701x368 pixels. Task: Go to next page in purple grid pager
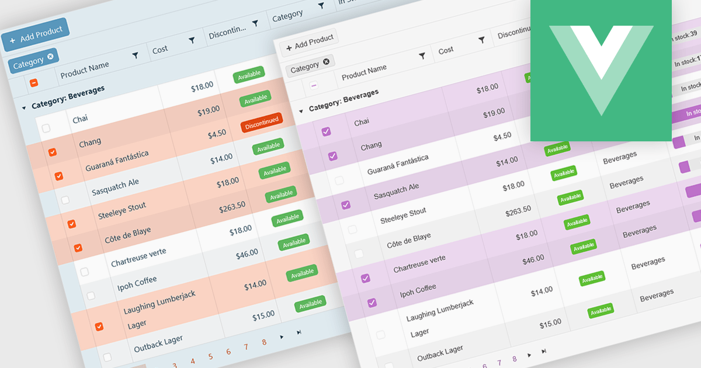point(529,355)
